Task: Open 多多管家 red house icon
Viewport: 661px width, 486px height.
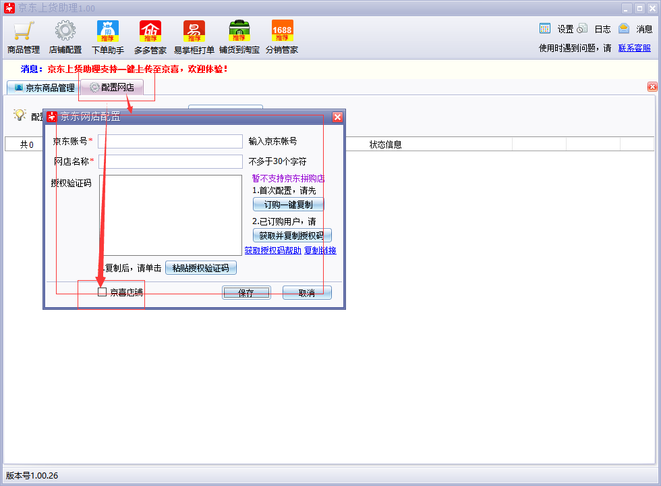Action: [x=150, y=31]
